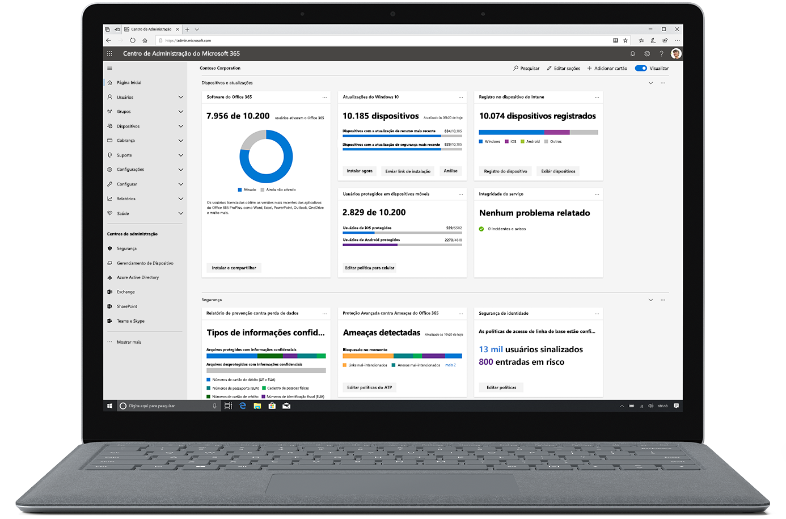Open reading view icon in address bar
The height and width of the screenshot is (519, 786).
pos(615,40)
